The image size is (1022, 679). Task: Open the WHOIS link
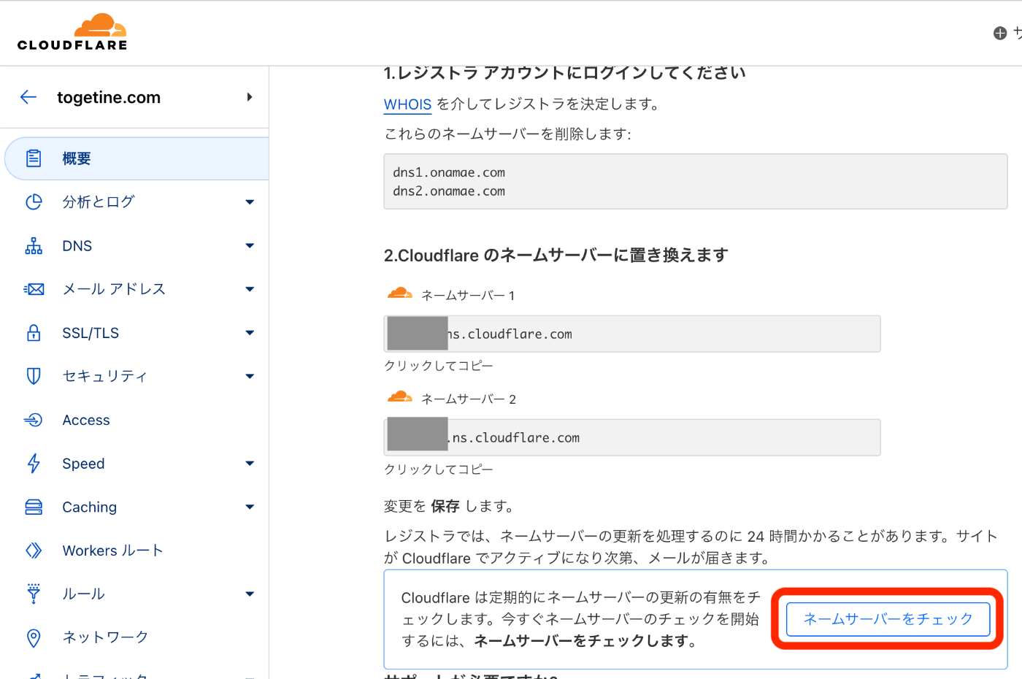coord(407,104)
